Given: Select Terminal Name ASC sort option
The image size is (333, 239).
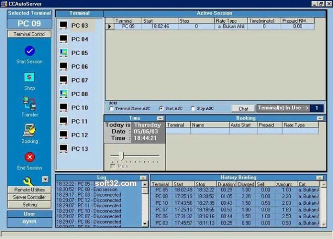Looking at the screenshot, I should coord(111,109).
